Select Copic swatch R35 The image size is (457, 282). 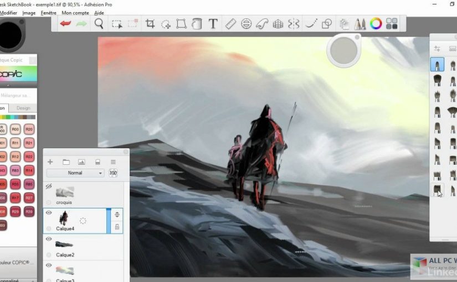[x=15, y=184]
